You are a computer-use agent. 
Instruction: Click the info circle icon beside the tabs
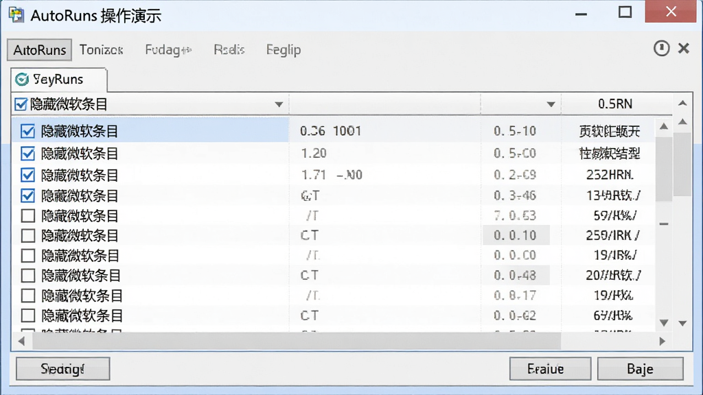click(x=661, y=48)
